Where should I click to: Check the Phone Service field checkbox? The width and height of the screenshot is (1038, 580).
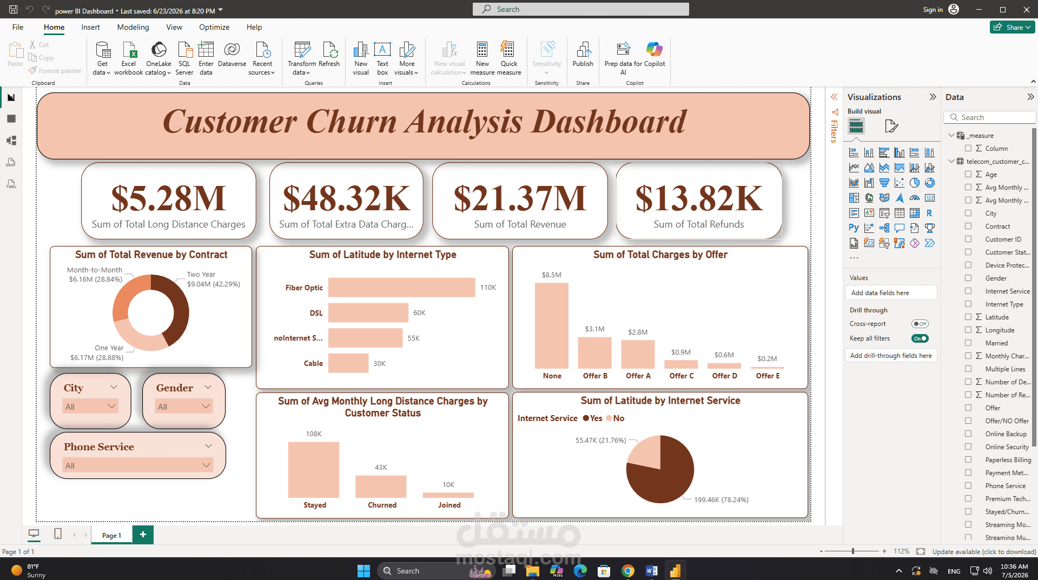coord(968,485)
